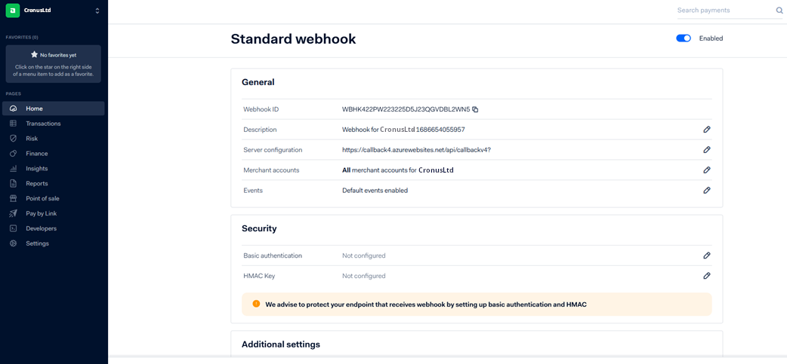Edit the webhook Events setting
Screen dimensions: 787x364
pos(707,191)
